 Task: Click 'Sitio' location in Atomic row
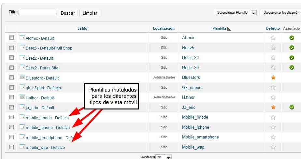(x=164, y=38)
